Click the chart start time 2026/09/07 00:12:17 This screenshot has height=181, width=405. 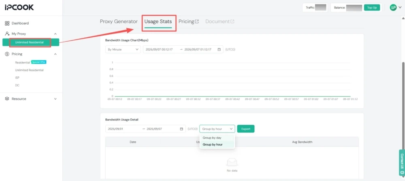159,50
